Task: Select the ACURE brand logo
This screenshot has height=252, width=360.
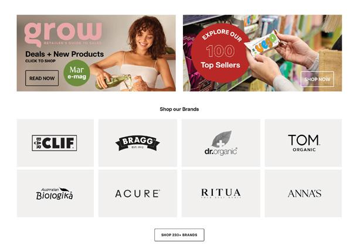Action: pyautogui.click(x=138, y=193)
